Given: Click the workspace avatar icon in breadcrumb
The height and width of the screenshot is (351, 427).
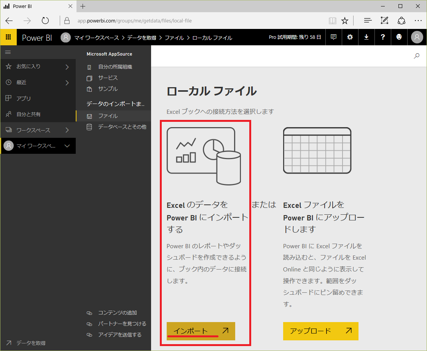Looking at the screenshot, I should [65, 37].
